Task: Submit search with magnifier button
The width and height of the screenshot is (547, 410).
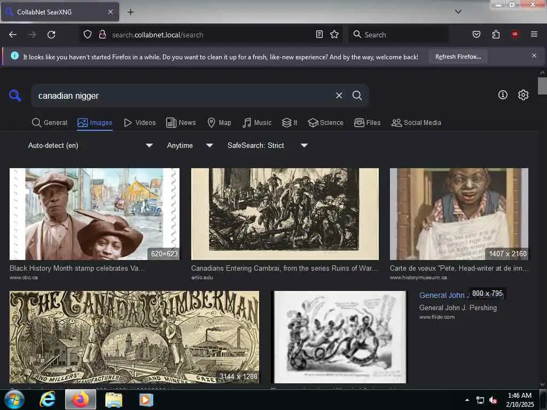Action: click(x=357, y=96)
